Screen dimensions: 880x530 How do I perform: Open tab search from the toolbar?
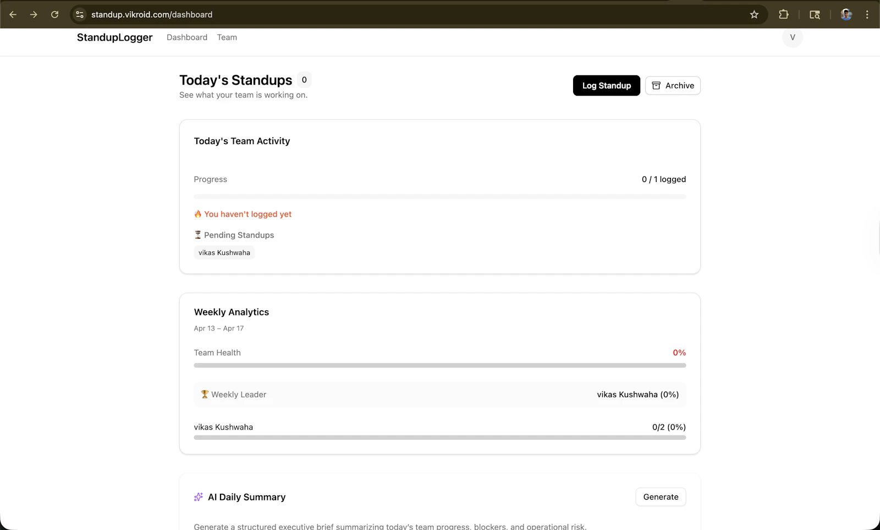pyautogui.click(x=815, y=14)
